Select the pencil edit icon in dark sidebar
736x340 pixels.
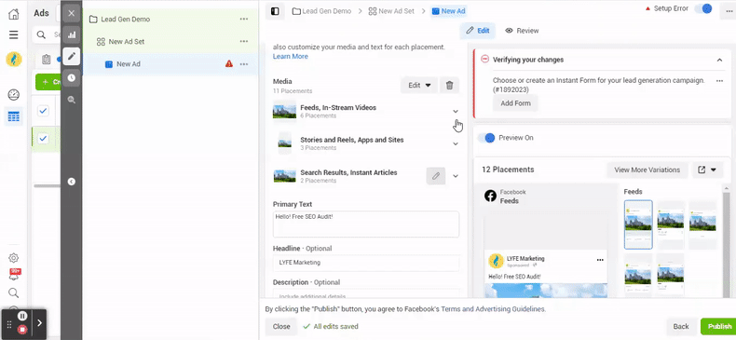tap(72, 56)
